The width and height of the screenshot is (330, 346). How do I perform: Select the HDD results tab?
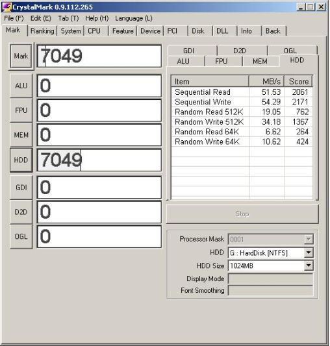(299, 60)
